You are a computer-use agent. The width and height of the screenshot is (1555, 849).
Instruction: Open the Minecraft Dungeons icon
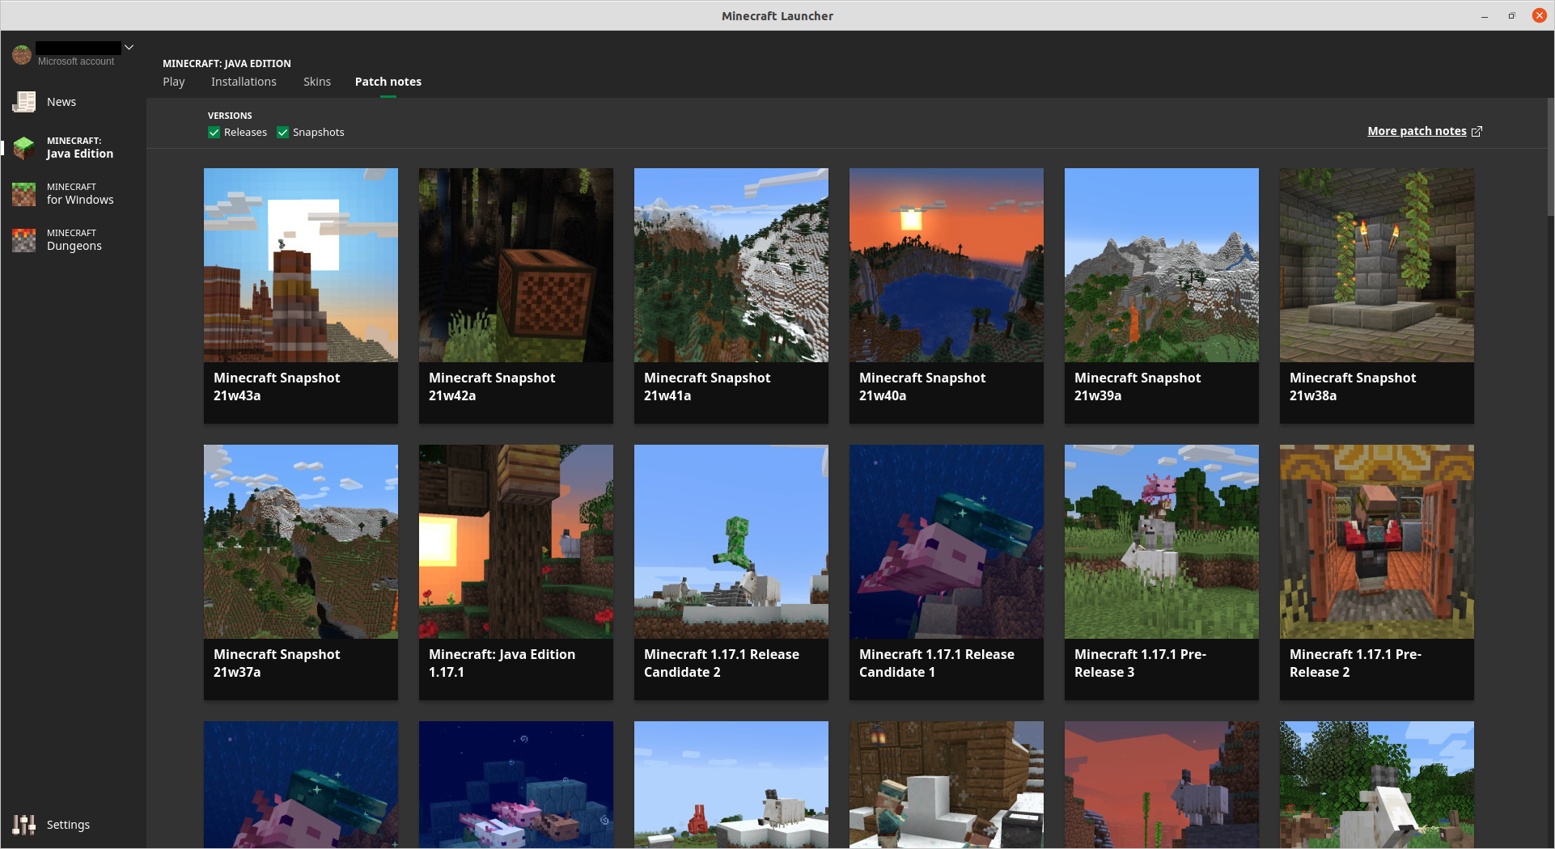click(x=24, y=240)
